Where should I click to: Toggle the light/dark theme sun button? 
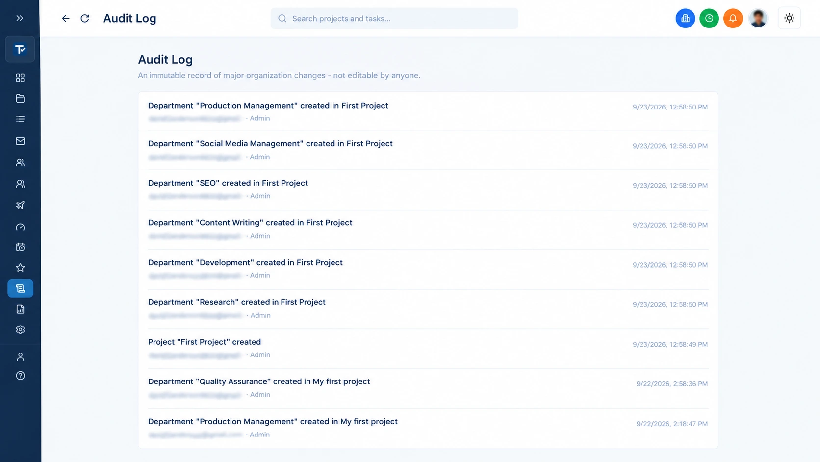pos(789,18)
